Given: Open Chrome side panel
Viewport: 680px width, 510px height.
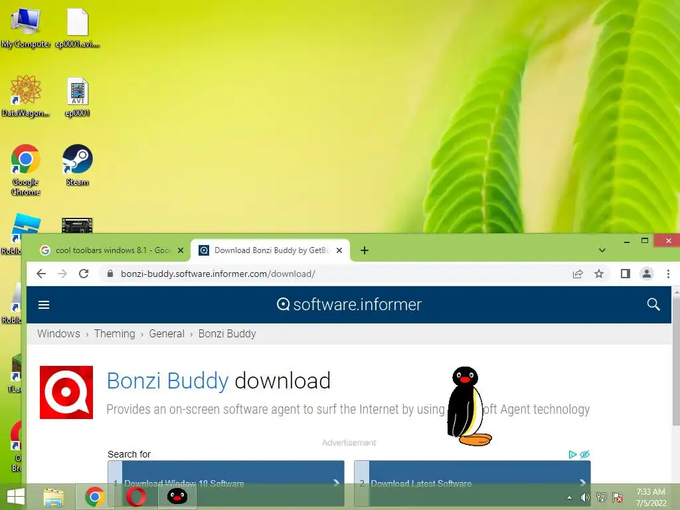Looking at the screenshot, I should (626, 274).
